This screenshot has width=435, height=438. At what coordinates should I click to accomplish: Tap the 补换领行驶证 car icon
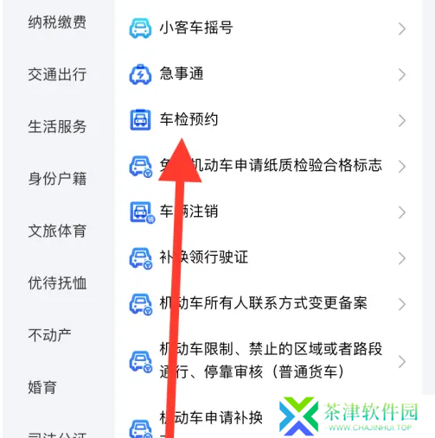[x=141, y=258]
